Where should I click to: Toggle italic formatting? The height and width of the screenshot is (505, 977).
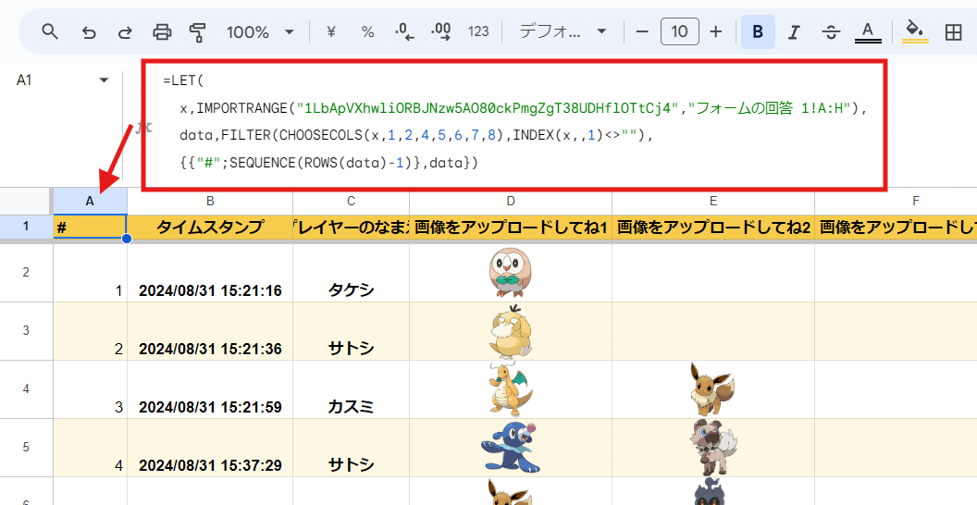pyautogui.click(x=794, y=31)
